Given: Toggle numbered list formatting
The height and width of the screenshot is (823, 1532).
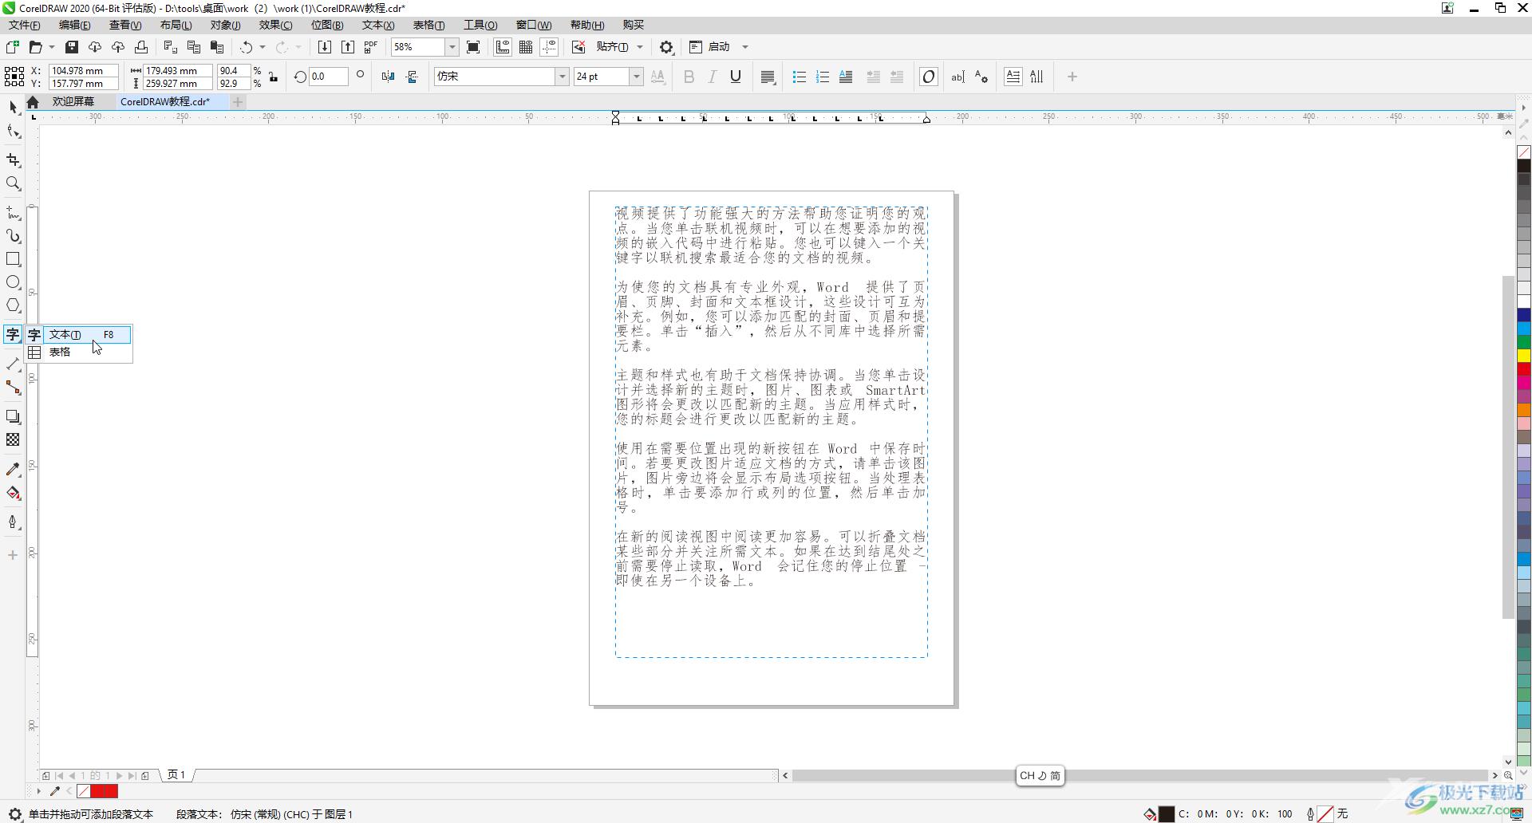Looking at the screenshot, I should click(x=823, y=77).
